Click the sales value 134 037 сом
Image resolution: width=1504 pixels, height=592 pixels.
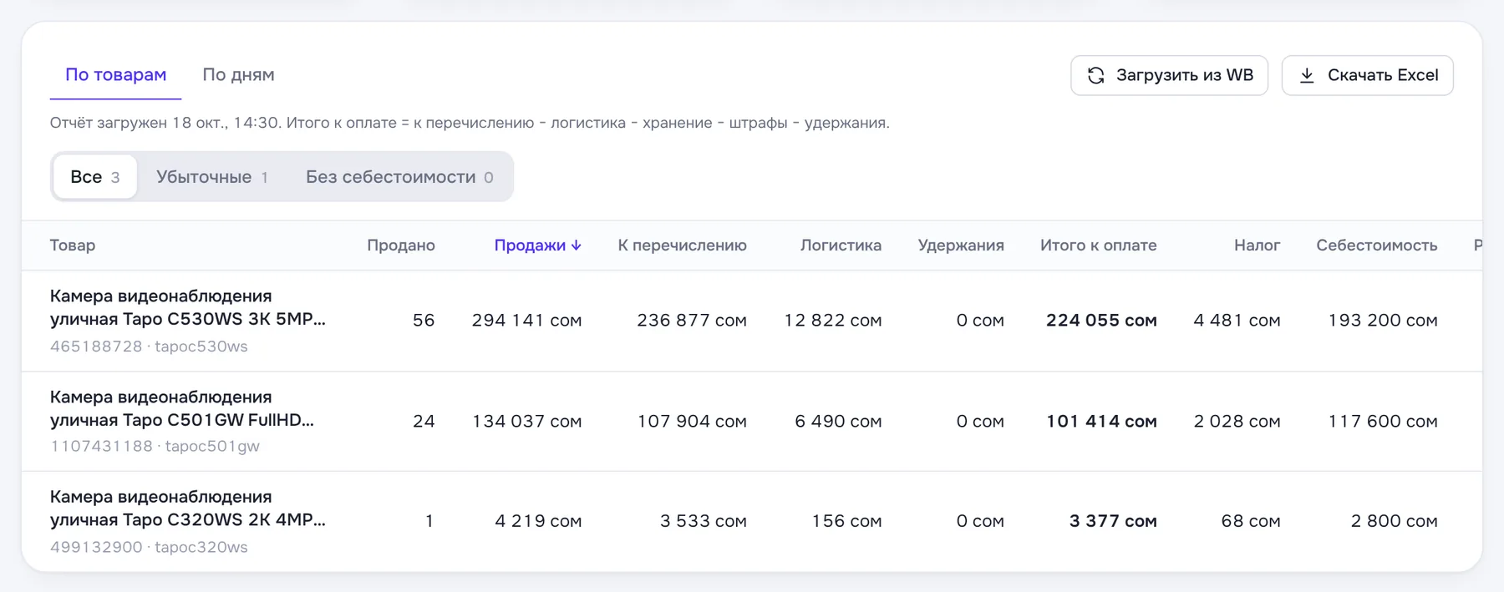pyautogui.click(x=526, y=421)
